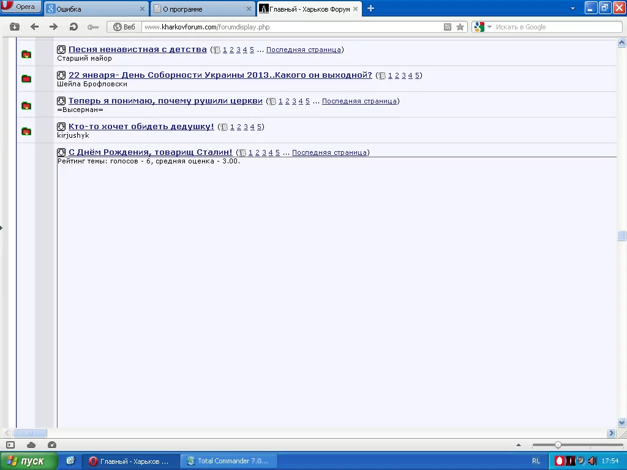Click Главный - Харьков taskbar button
Viewport: 627px width, 470px height.
point(131,461)
